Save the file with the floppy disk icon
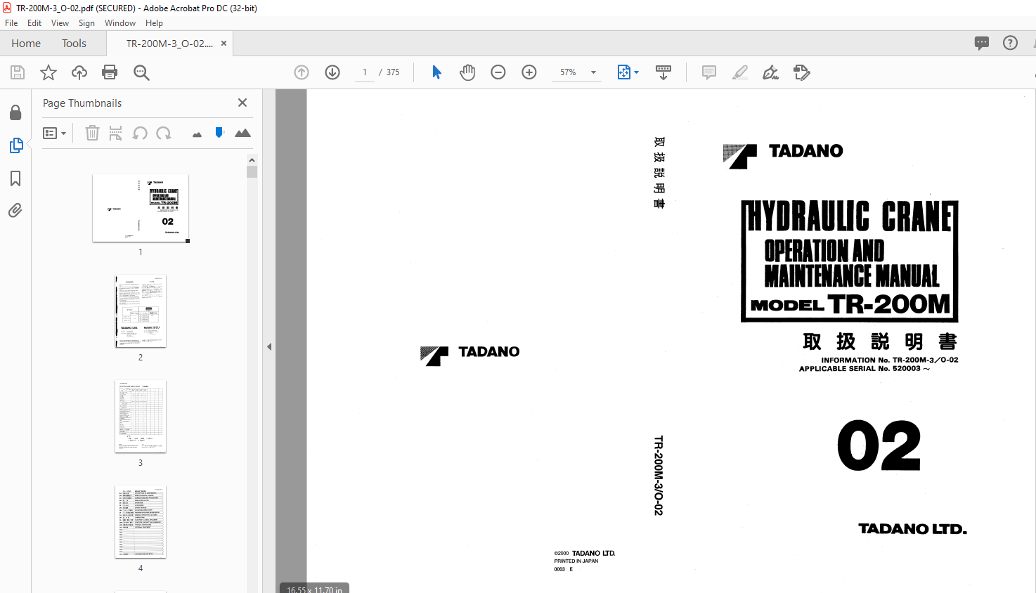 point(18,72)
